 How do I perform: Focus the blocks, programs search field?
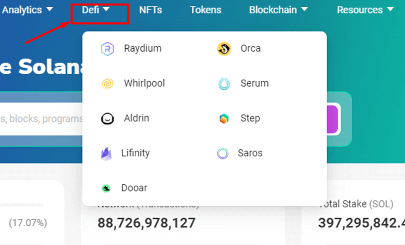click(x=41, y=119)
